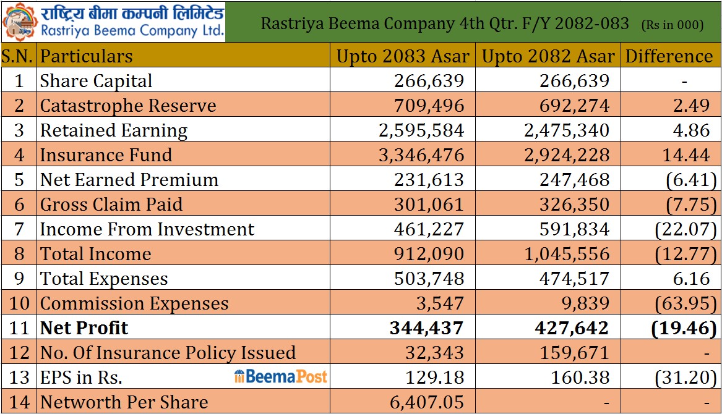Select the Particulars column header
The height and width of the screenshot is (414, 722).
click(86, 56)
